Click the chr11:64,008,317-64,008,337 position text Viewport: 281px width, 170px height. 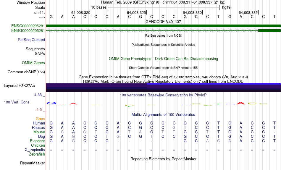(194, 2)
